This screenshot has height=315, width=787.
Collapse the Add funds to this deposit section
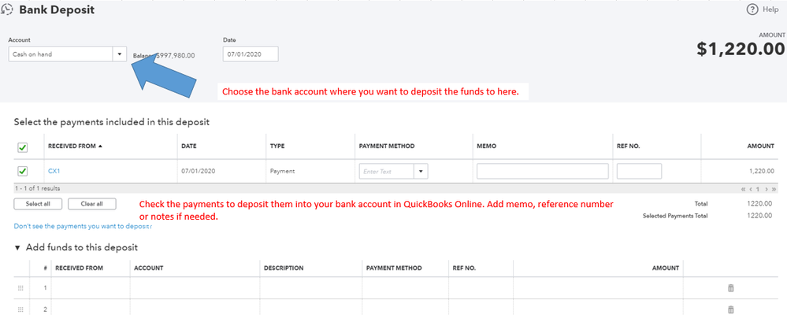[x=17, y=247]
